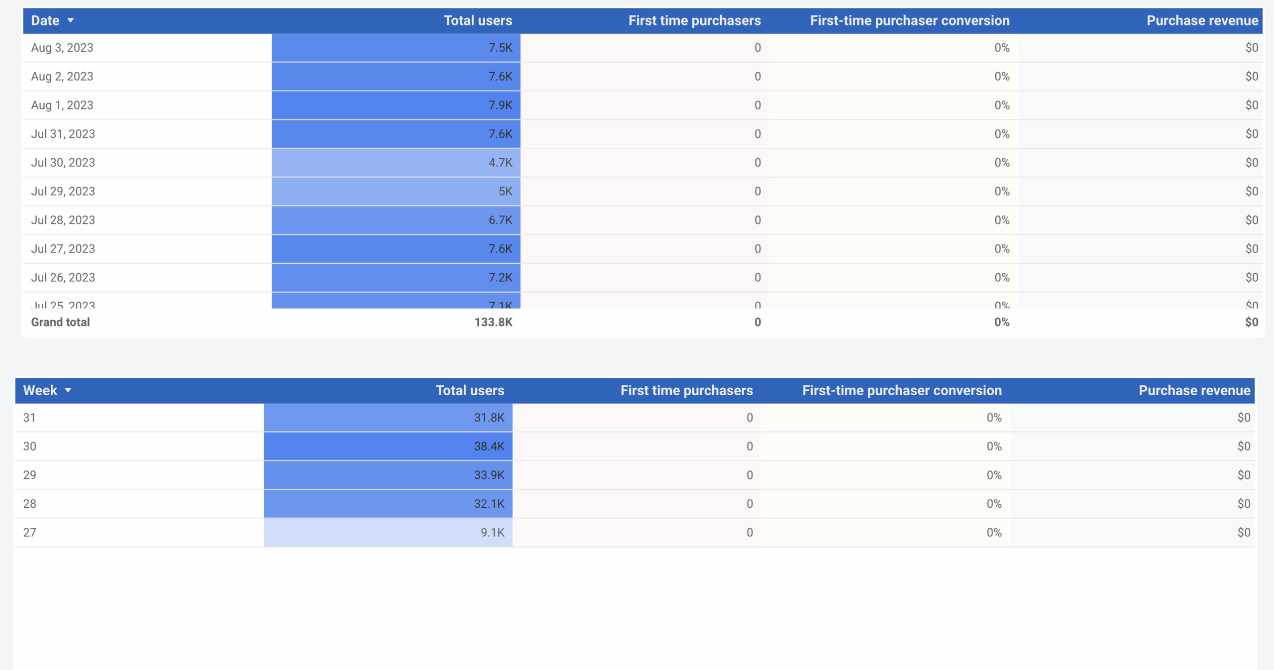Select the Aug 3, 2023 row
This screenshot has width=1274, height=670.
pyautogui.click(x=62, y=48)
